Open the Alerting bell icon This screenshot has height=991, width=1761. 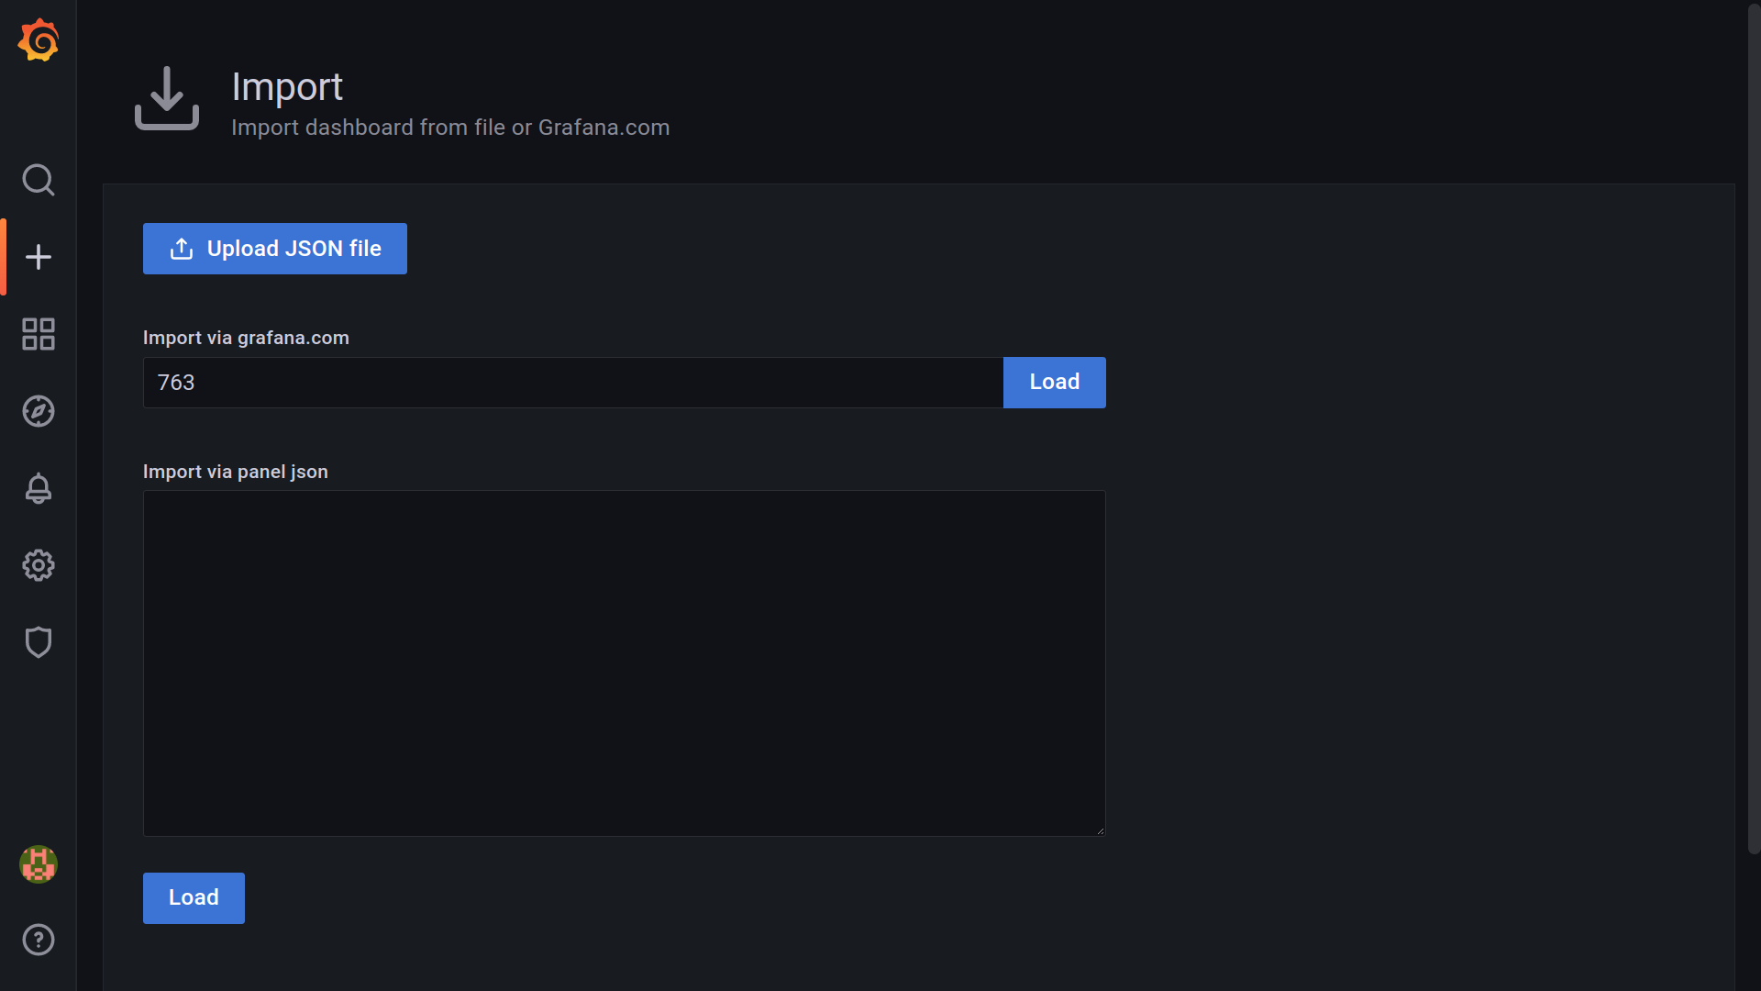click(x=38, y=488)
